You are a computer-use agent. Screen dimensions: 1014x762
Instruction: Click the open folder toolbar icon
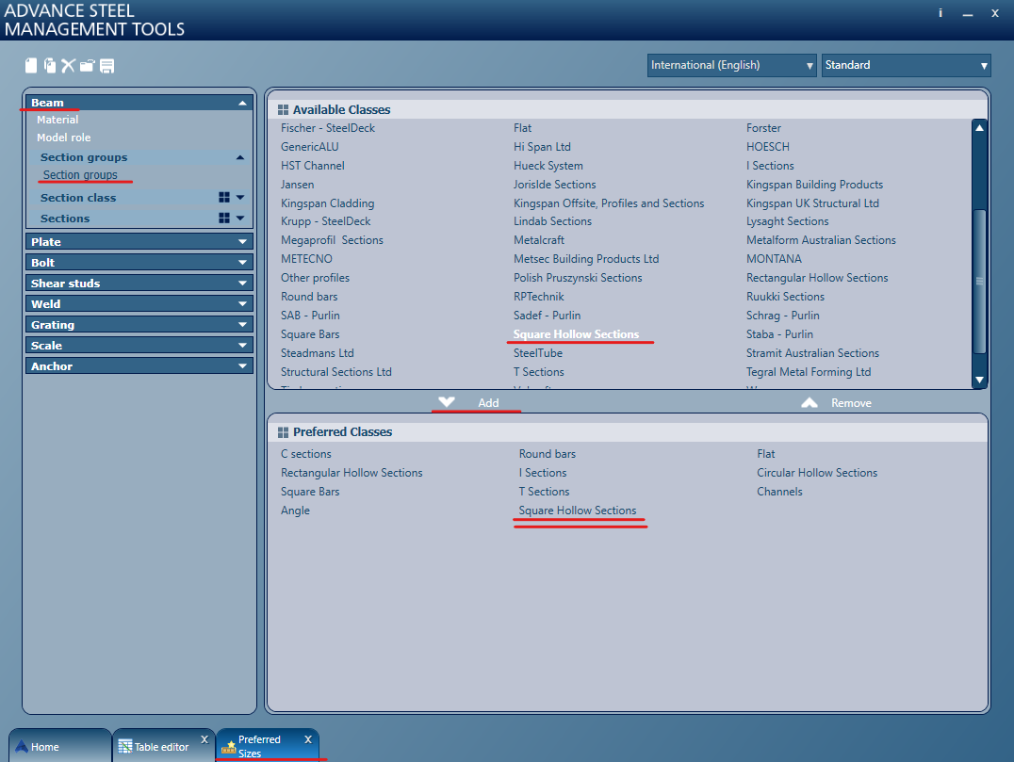click(88, 65)
